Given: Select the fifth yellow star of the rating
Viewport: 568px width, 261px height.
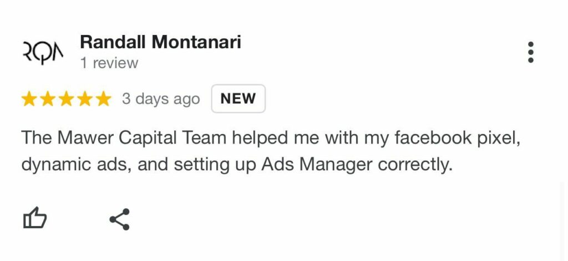Looking at the screenshot, I should point(104,99).
